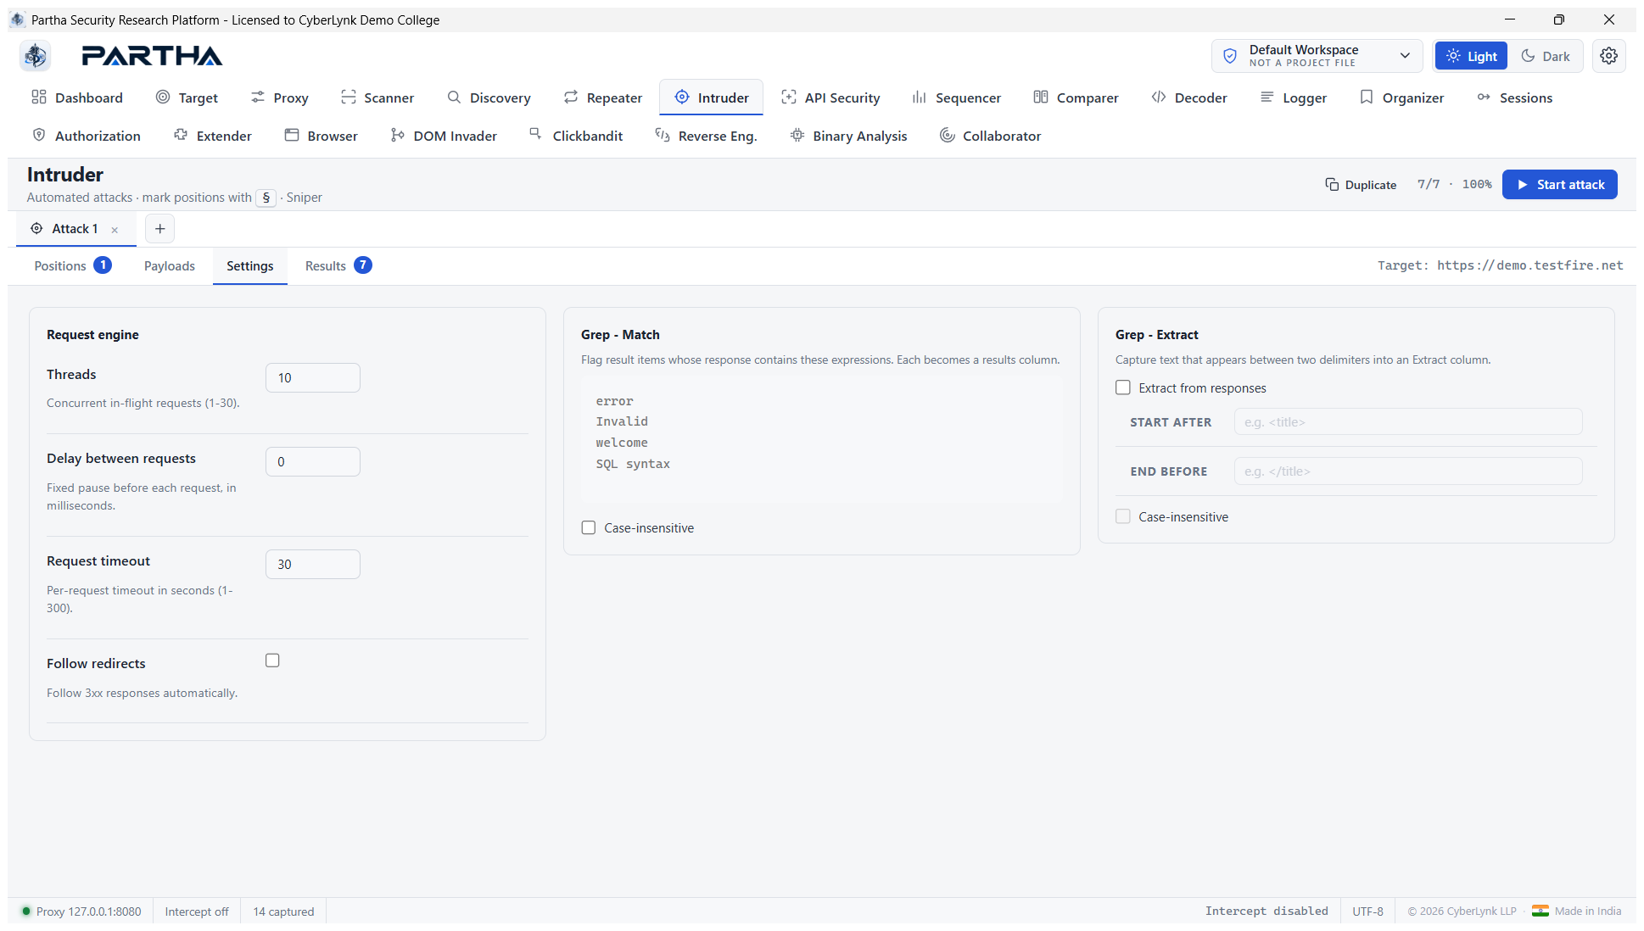Click Intercept disabled status text
The height and width of the screenshot is (931, 1644).
pos(1267,911)
